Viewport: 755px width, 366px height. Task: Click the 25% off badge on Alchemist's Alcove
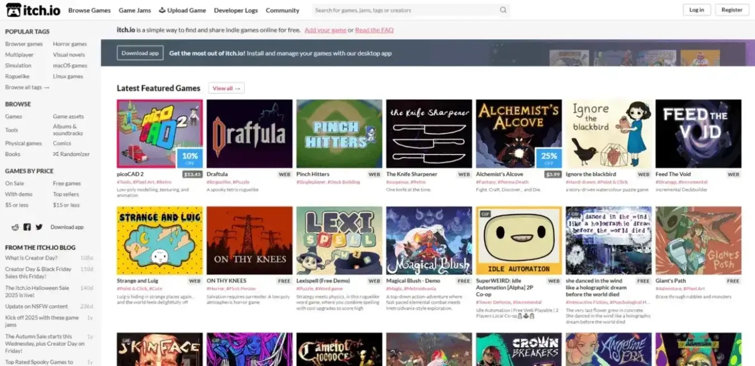[x=549, y=158]
